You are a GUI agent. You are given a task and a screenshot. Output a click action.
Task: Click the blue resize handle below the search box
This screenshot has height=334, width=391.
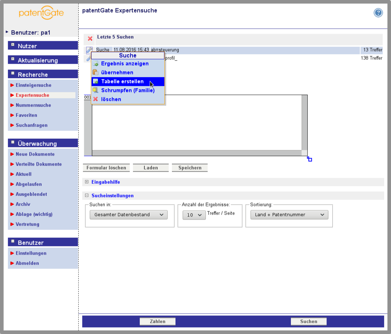pos(310,159)
